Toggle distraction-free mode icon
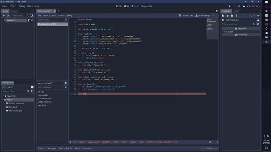The height and width of the screenshot is (152, 271). click(217, 11)
